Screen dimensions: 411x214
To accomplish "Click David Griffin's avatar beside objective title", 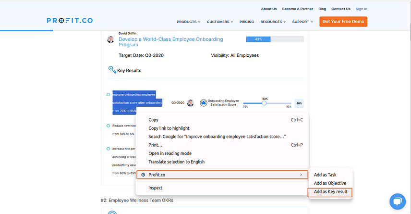I will [110, 39].
